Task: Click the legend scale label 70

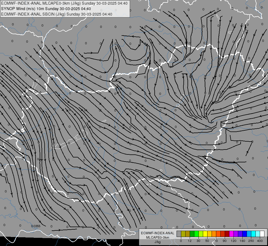Action: click(x=216, y=241)
